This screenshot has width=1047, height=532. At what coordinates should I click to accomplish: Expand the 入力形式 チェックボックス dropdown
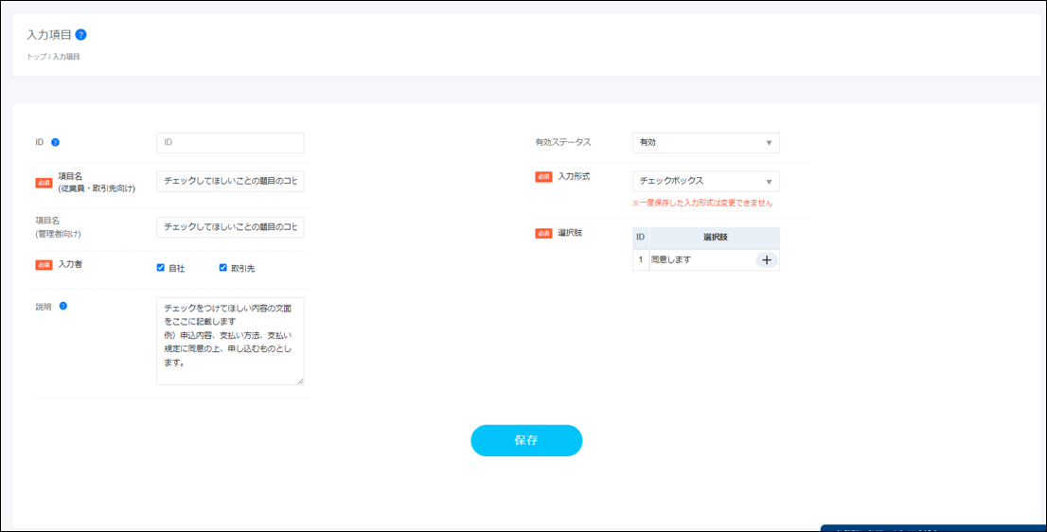pyautogui.click(x=705, y=181)
